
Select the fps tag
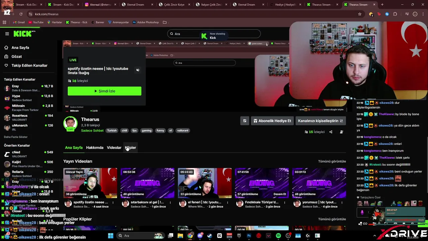134,131
